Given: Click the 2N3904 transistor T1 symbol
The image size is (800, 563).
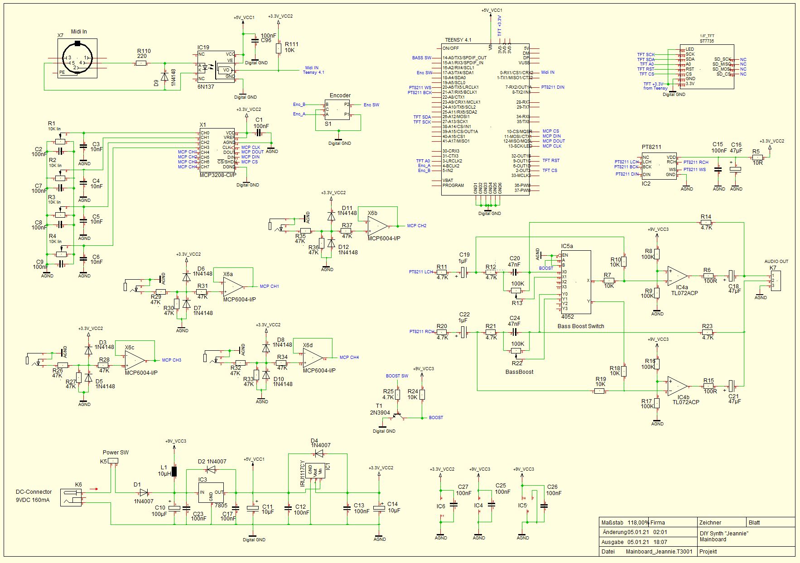Looking at the screenshot, I should 397,415.
